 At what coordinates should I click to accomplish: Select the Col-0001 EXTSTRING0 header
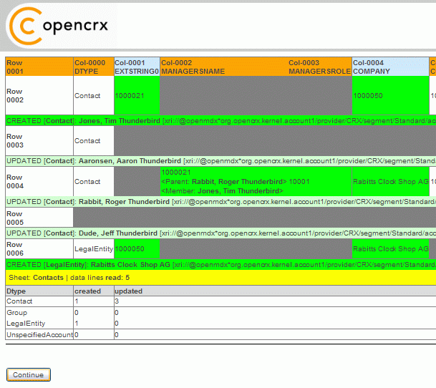137,67
